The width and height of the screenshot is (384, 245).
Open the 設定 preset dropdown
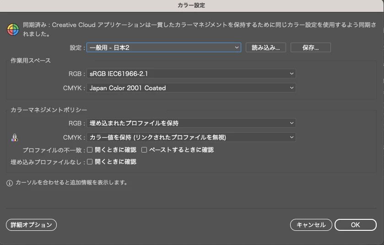coord(163,48)
